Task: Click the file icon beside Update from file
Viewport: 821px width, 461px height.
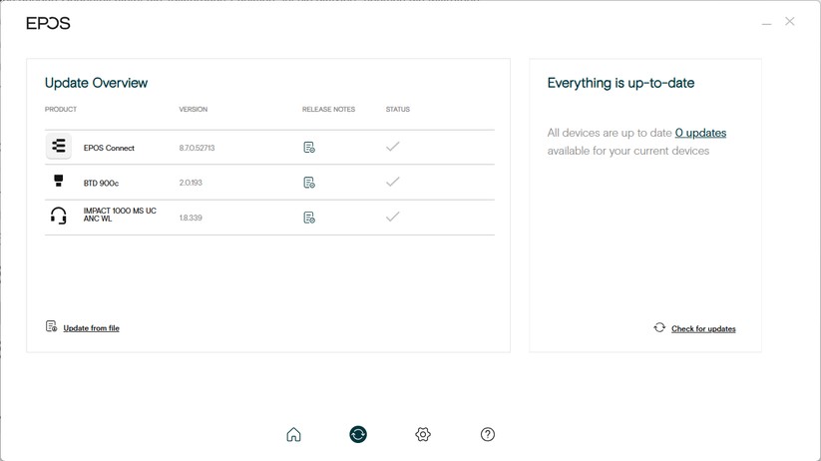Action: [51, 326]
